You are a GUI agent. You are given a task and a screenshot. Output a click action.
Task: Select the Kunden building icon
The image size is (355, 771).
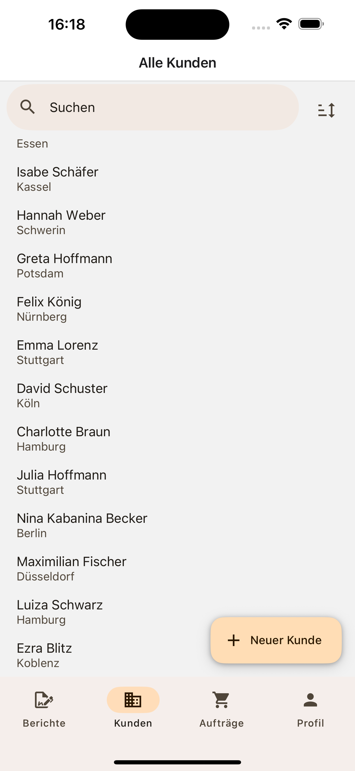[133, 700]
